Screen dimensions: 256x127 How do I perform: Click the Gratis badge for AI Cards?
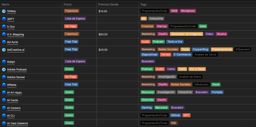click(69, 100)
